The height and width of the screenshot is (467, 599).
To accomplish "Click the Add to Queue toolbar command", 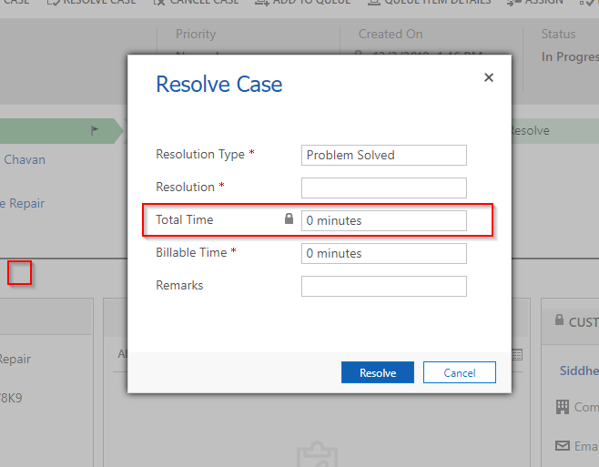I will [x=302, y=3].
